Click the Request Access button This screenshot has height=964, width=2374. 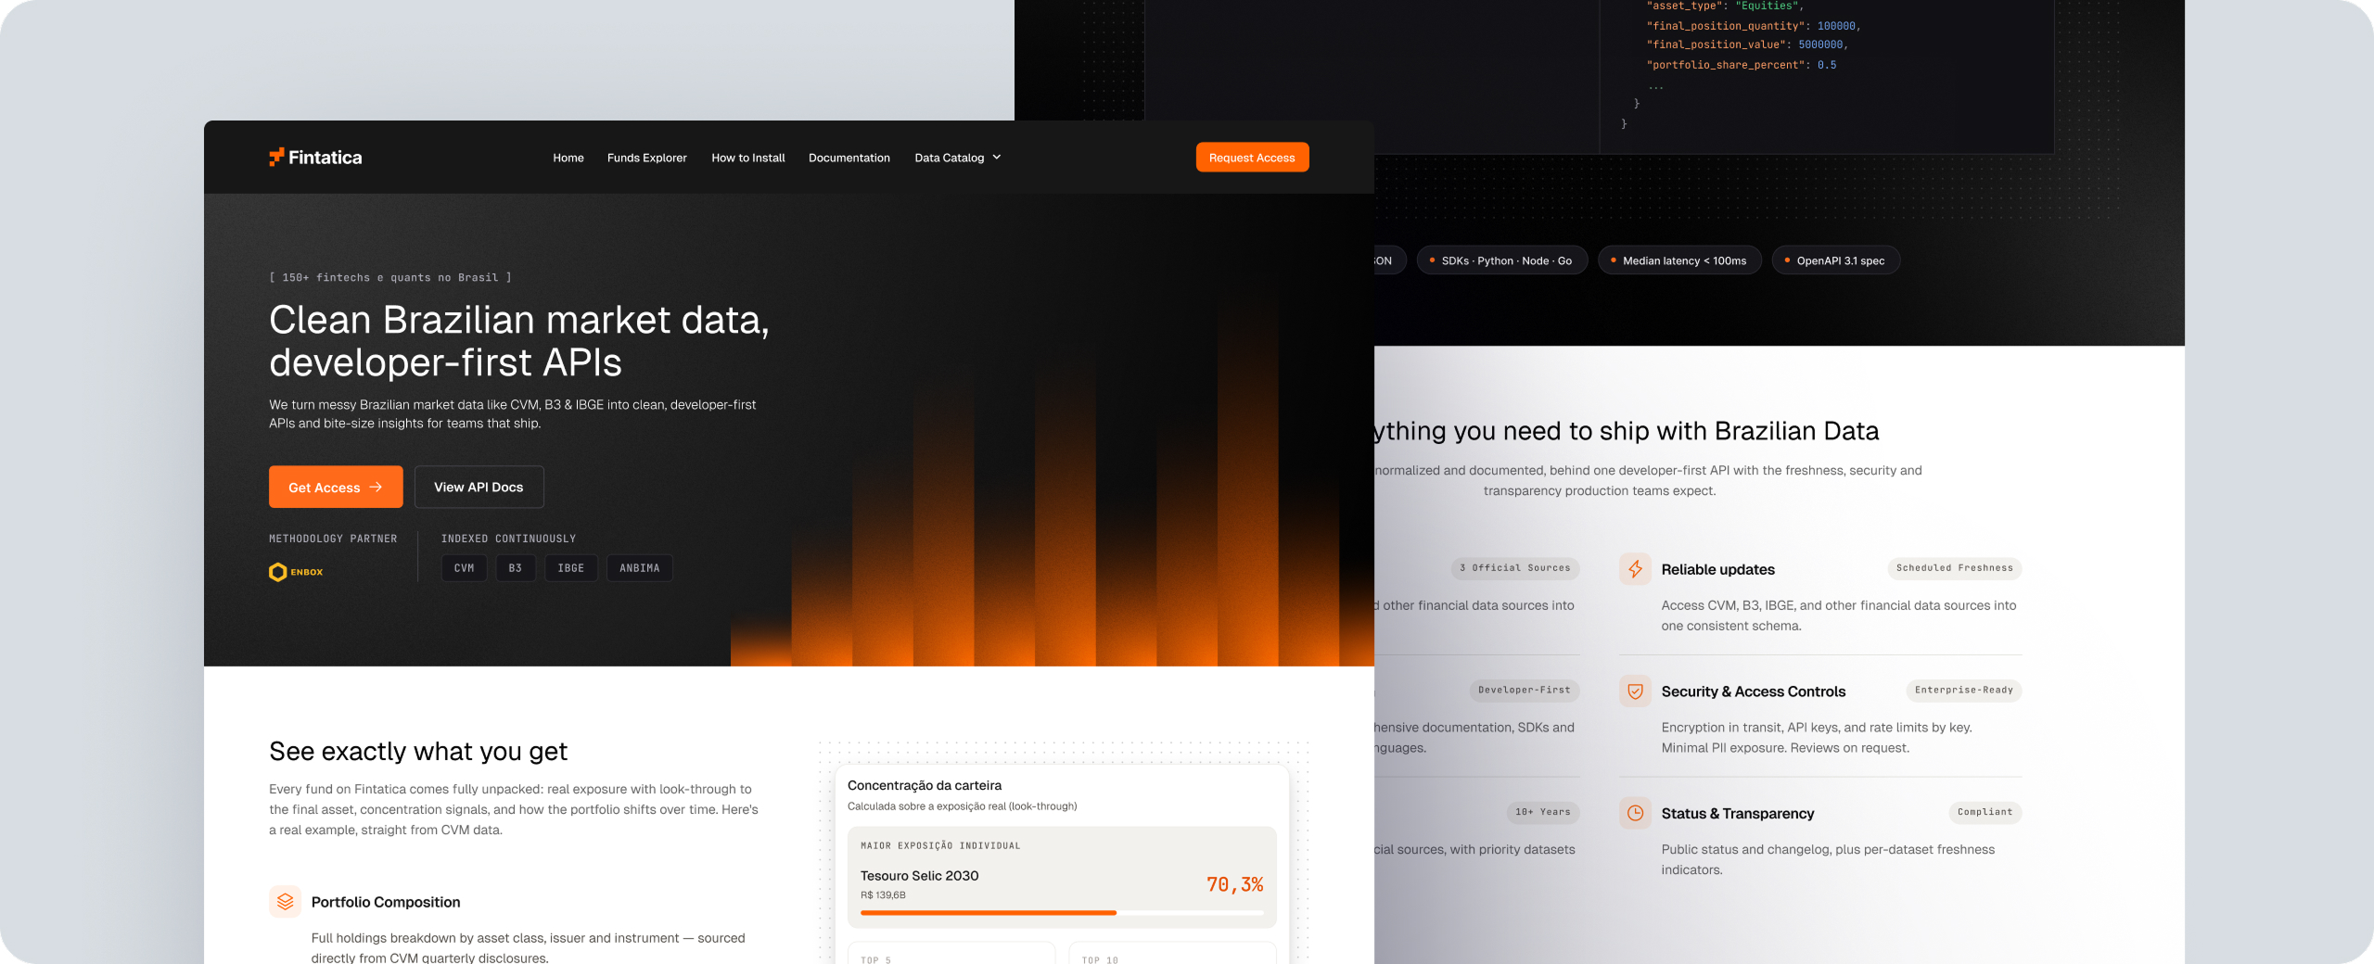tap(1252, 157)
